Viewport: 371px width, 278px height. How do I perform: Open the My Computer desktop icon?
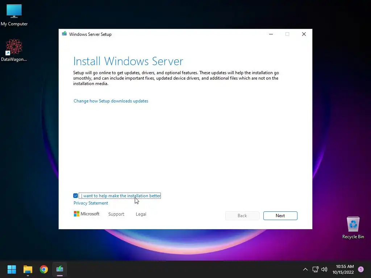point(14,15)
